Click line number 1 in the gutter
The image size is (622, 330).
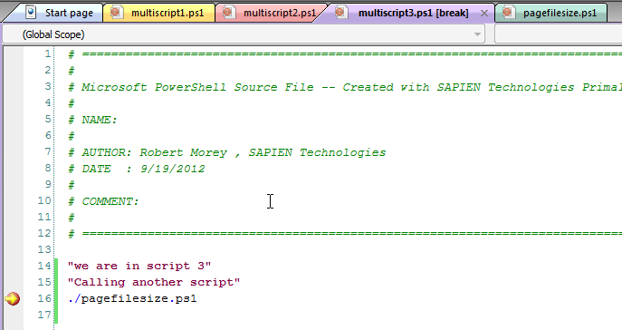[x=48, y=53]
